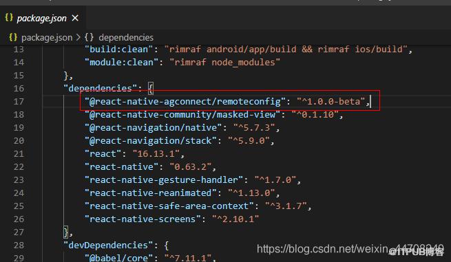Screen dimensions: 451x262
Task: Click the "module:clean" script key
Action: coord(121,63)
